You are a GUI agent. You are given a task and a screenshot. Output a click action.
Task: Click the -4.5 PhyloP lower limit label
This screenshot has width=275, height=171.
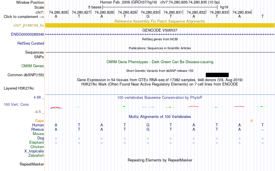pos(38,112)
